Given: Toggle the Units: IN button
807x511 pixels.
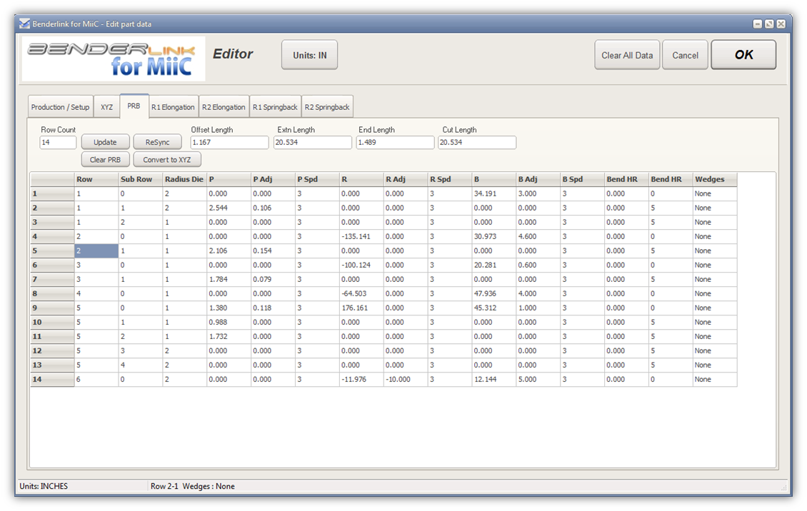Looking at the screenshot, I should [309, 55].
